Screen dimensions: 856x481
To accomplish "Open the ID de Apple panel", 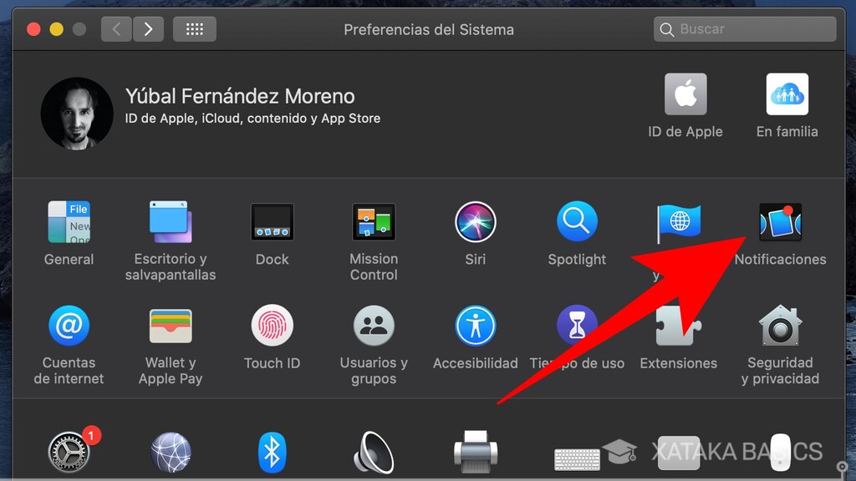I will pyautogui.click(x=685, y=94).
